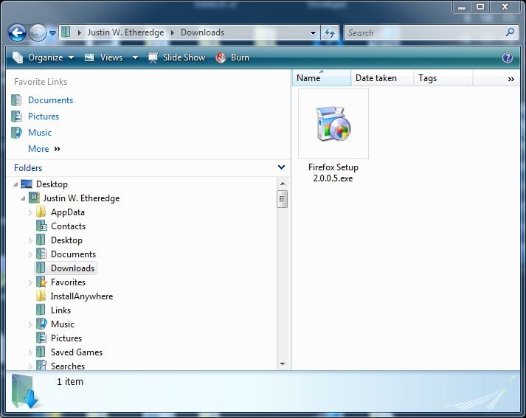Viewport: 526px width, 418px height.
Task: Expand the Desktop subfolder under Justin
Action: coord(30,240)
